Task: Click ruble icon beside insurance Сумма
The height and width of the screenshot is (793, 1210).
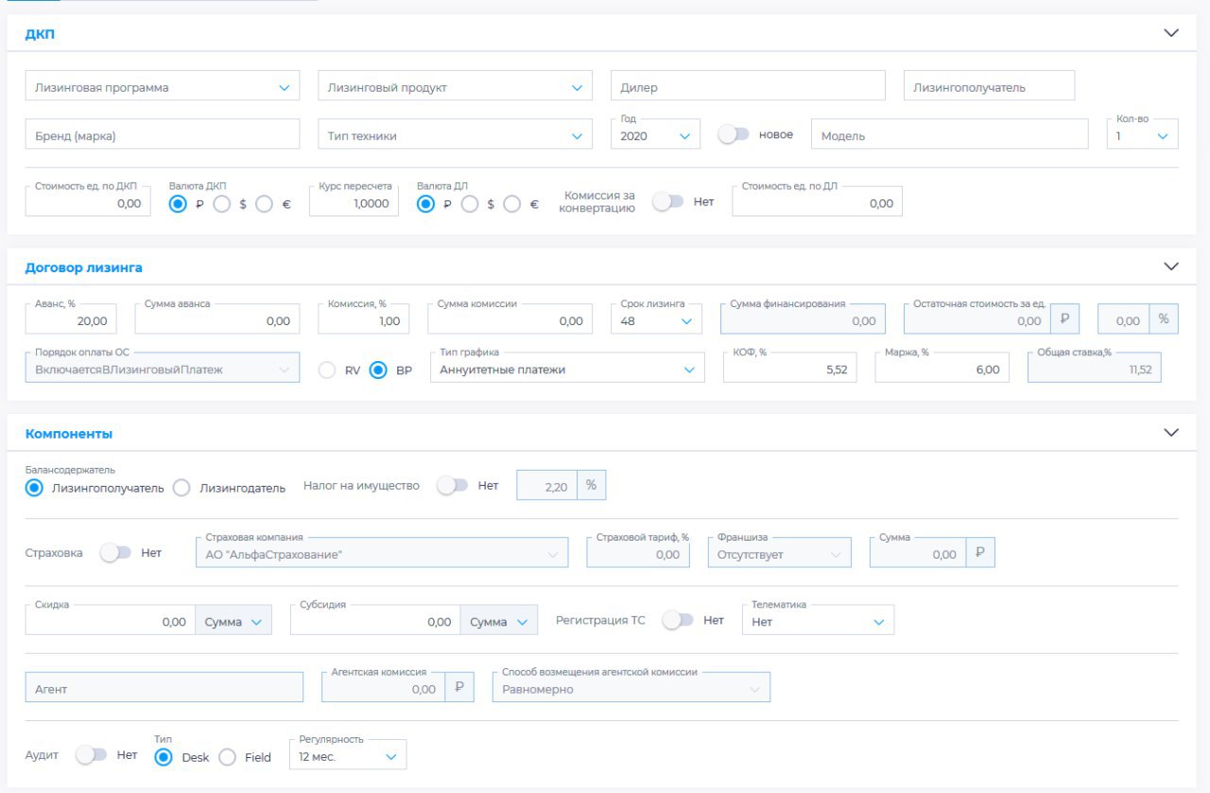Action: tap(980, 553)
